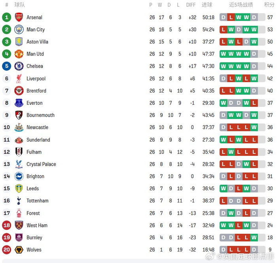Click the Wolves club crest
Viewport: 277px width, 263px height.
tap(19, 250)
